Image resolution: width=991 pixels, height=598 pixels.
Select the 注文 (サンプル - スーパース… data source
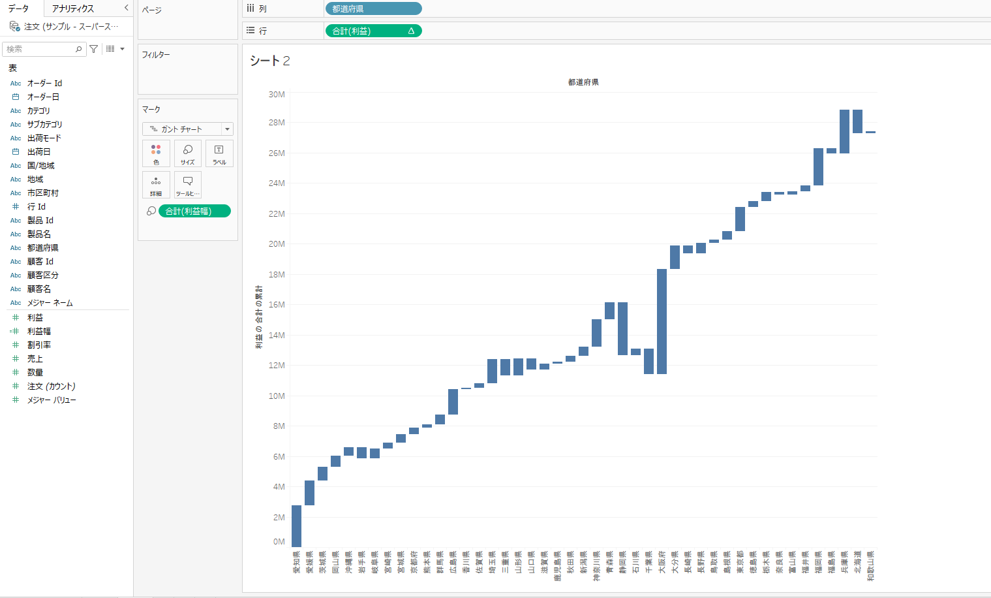[71, 26]
